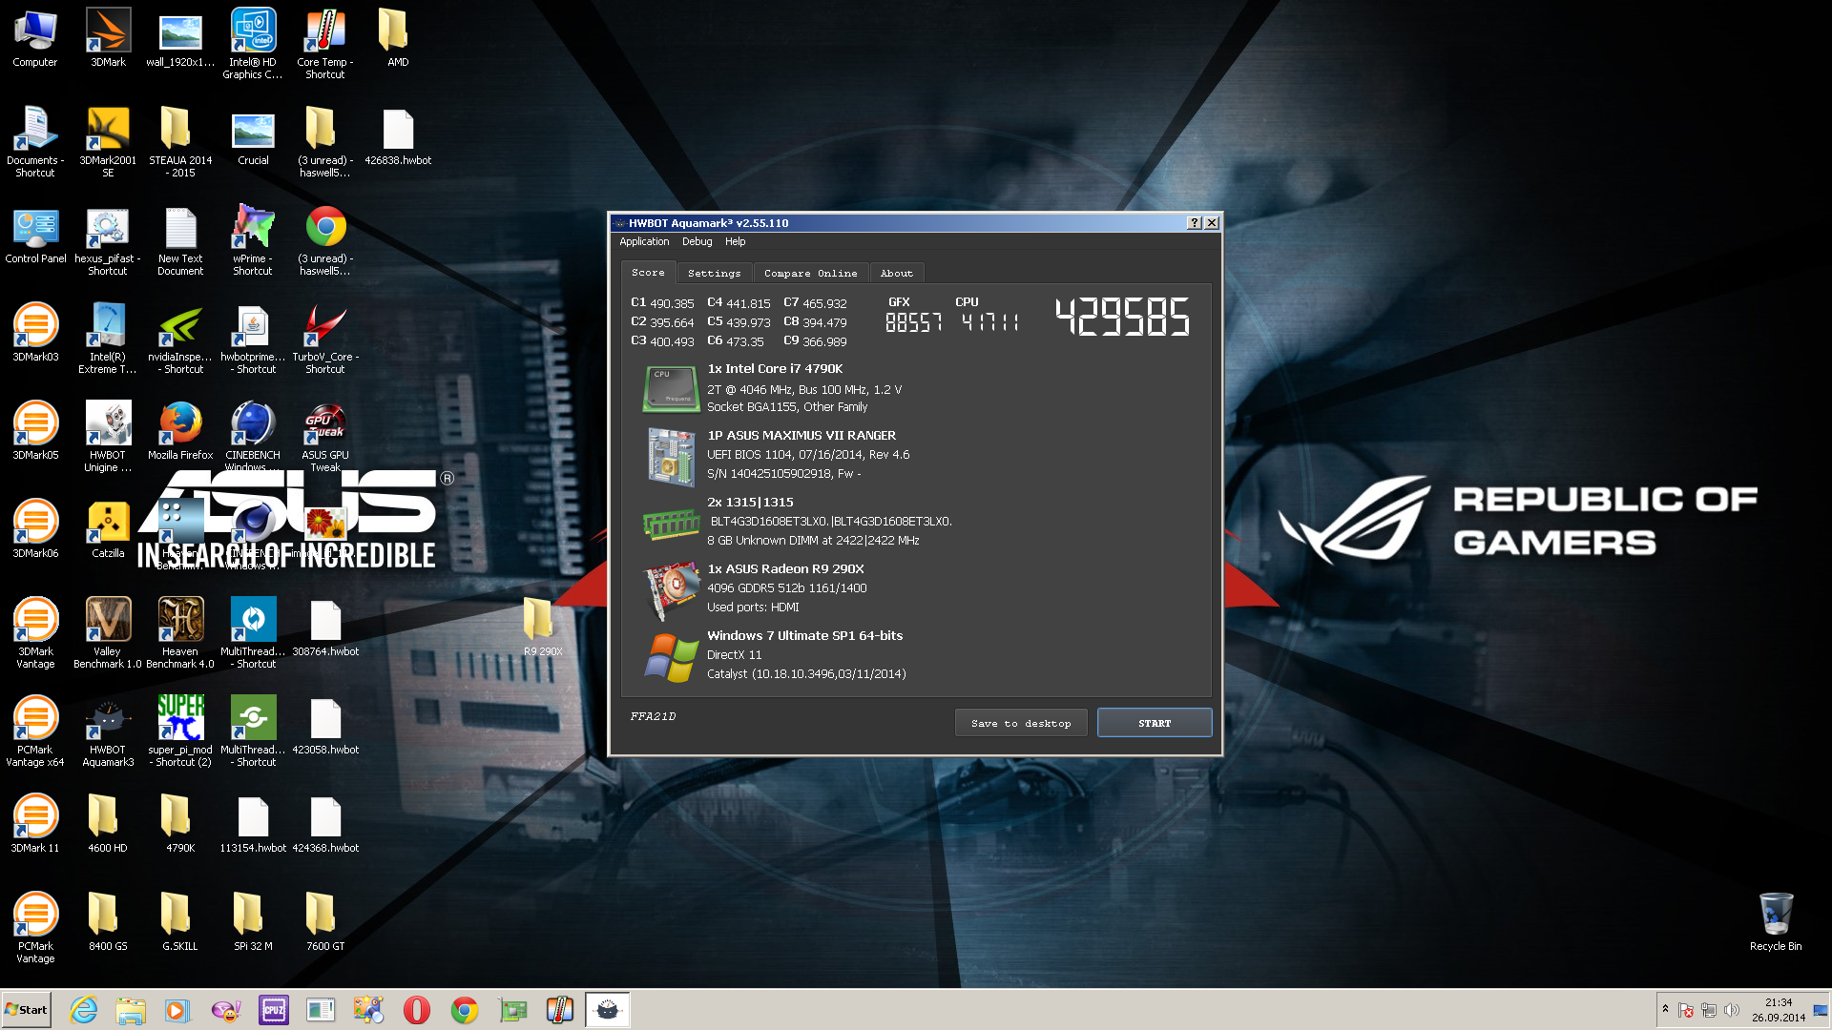Show hidden system tray icons
This screenshot has height=1030, width=1832.
[x=1665, y=1010]
